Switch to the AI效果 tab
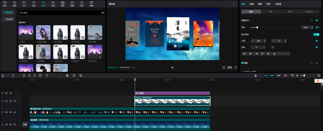This screenshot has width=323, height=131. coord(278,4)
